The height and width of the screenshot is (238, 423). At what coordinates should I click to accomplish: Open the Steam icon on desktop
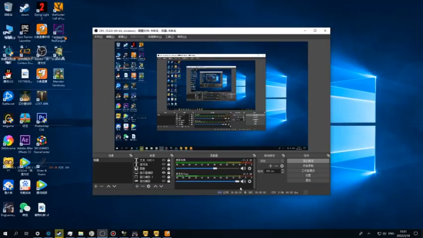pos(24,9)
